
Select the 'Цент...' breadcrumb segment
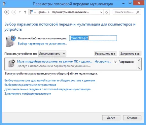click(x=42, y=12)
